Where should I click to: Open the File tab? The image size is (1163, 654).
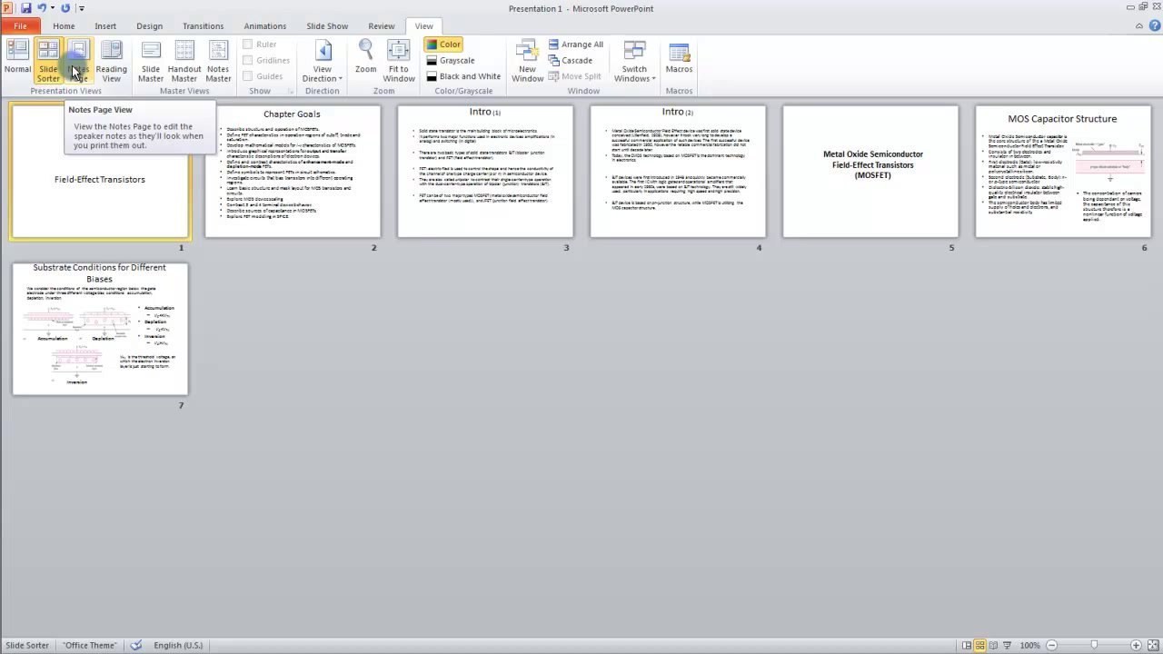tap(20, 26)
